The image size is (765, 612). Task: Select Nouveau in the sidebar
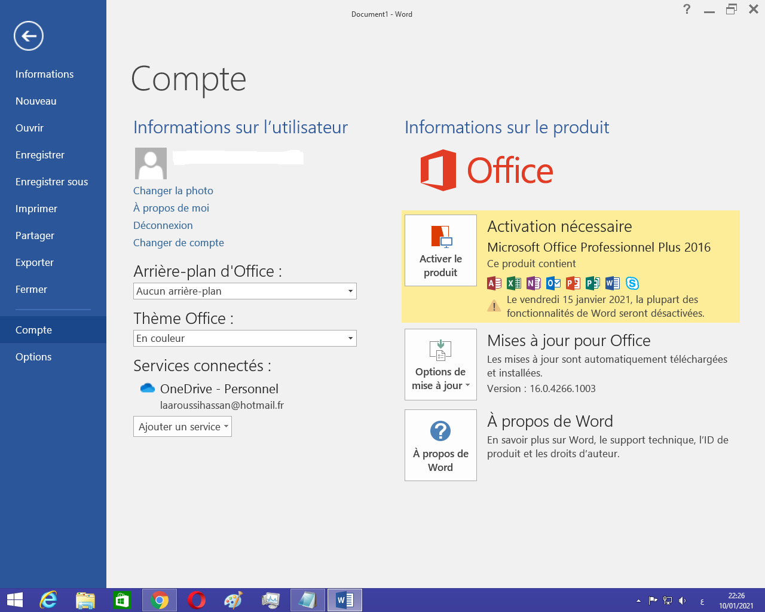click(53, 101)
